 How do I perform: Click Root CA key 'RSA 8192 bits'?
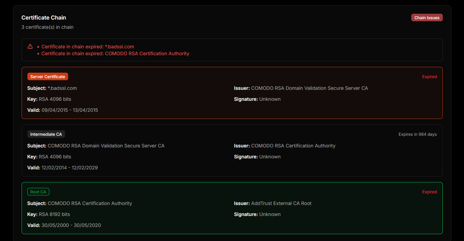pos(54,214)
